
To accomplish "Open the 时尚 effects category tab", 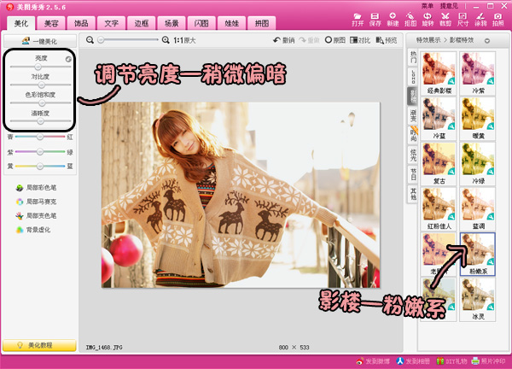I will point(414,134).
